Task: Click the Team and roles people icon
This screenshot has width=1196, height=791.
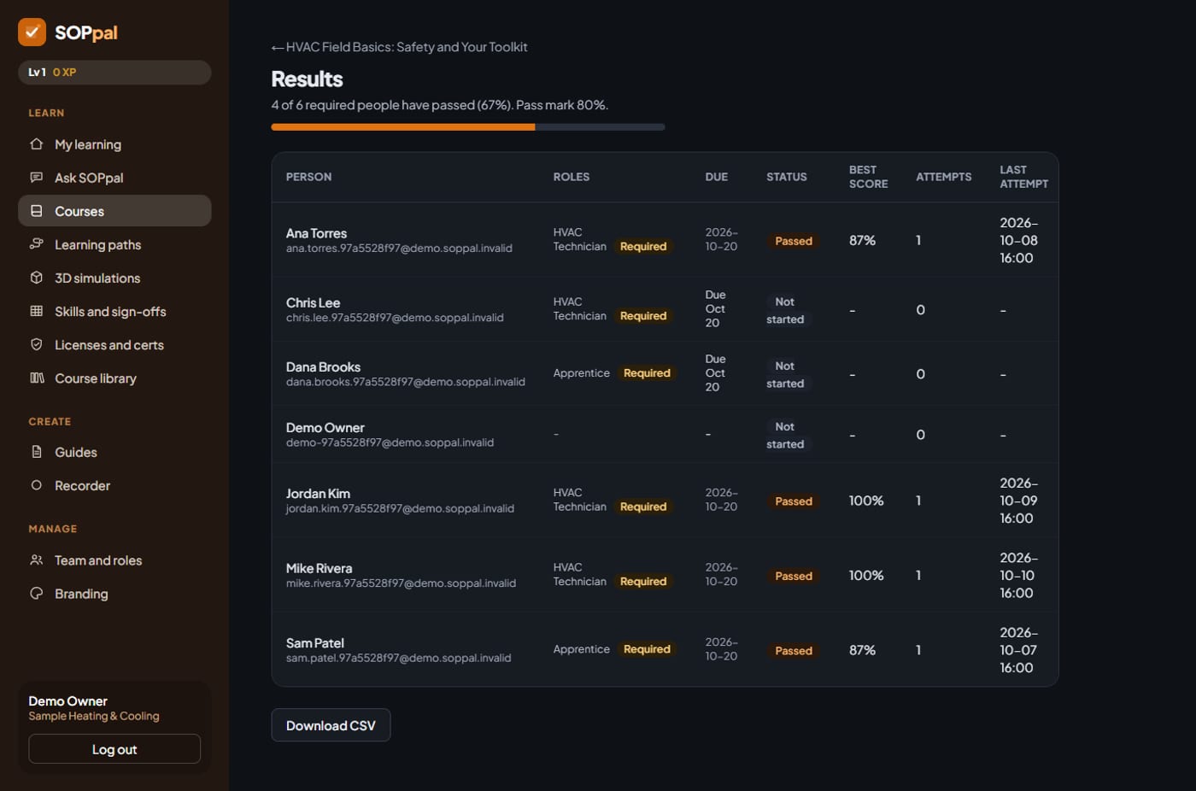Action: pos(37,560)
